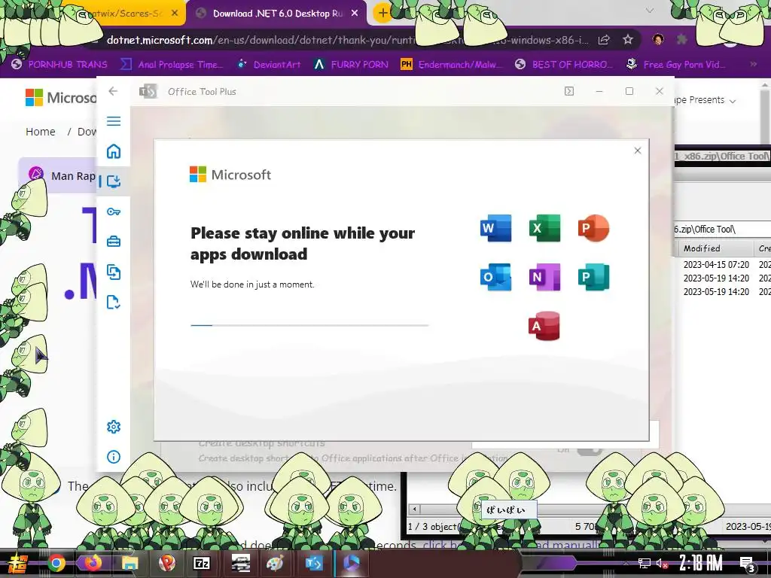This screenshot has width=771, height=578.
Task: Click the PowerPoint icon in installer dialog
Action: [x=593, y=228]
